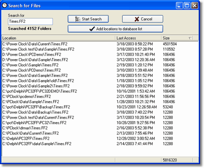
Task: Click the 3/12/2003 12:20:36 AM access time
Action: (136, 60)
